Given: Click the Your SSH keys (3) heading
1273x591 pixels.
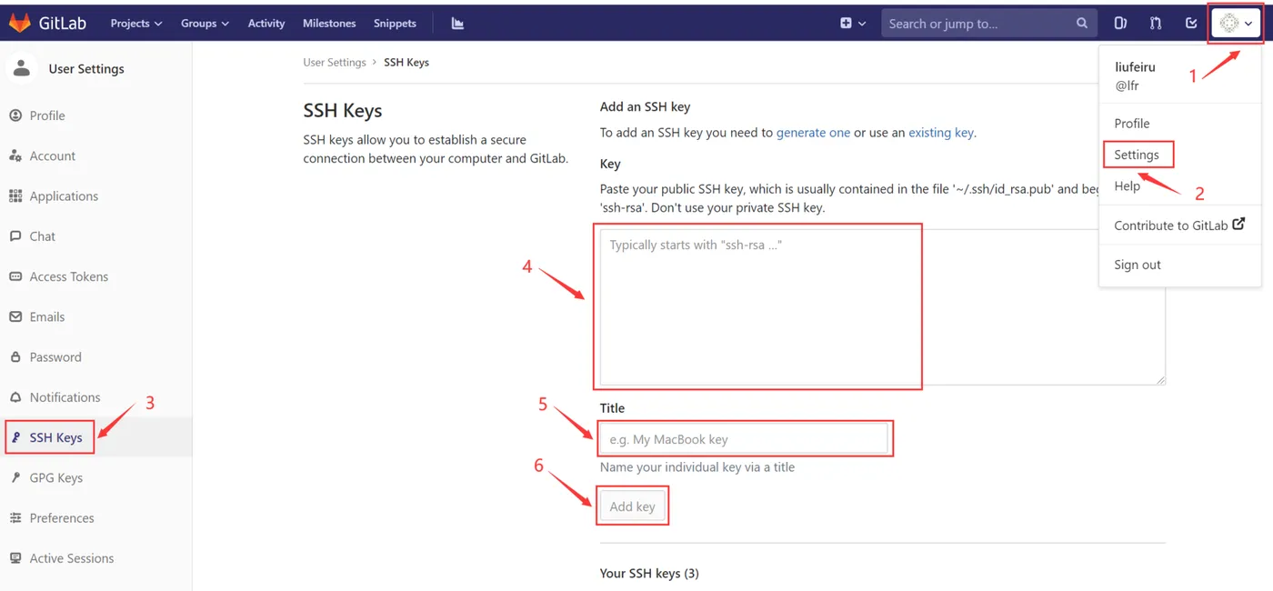Looking at the screenshot, I should pos(649,573).
